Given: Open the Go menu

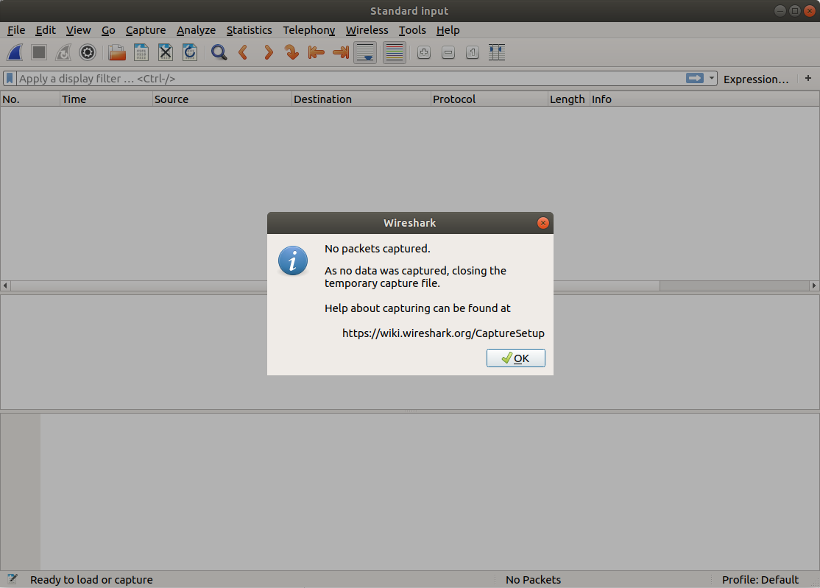Looking at the screenshot, I should coord(108,30).
